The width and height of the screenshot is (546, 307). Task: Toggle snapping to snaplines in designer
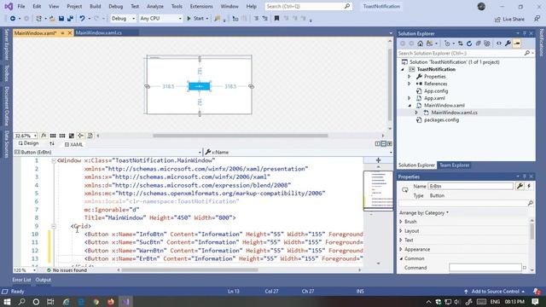tap(80, 136)
